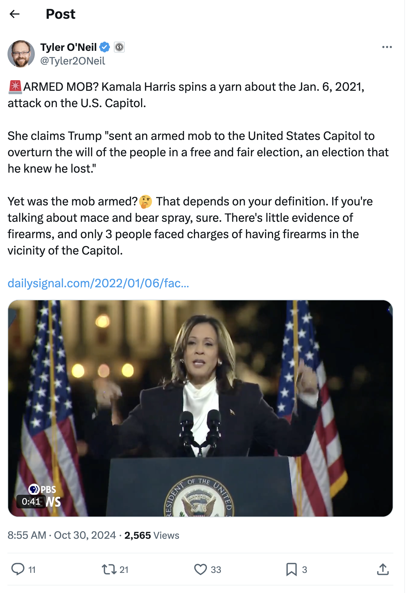
Task: Open the dailysignal.com article link
Action: (x=98, y=283)
